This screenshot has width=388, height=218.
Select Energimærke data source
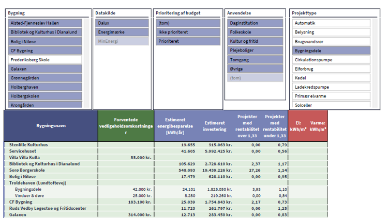click(x=123, y=32)
